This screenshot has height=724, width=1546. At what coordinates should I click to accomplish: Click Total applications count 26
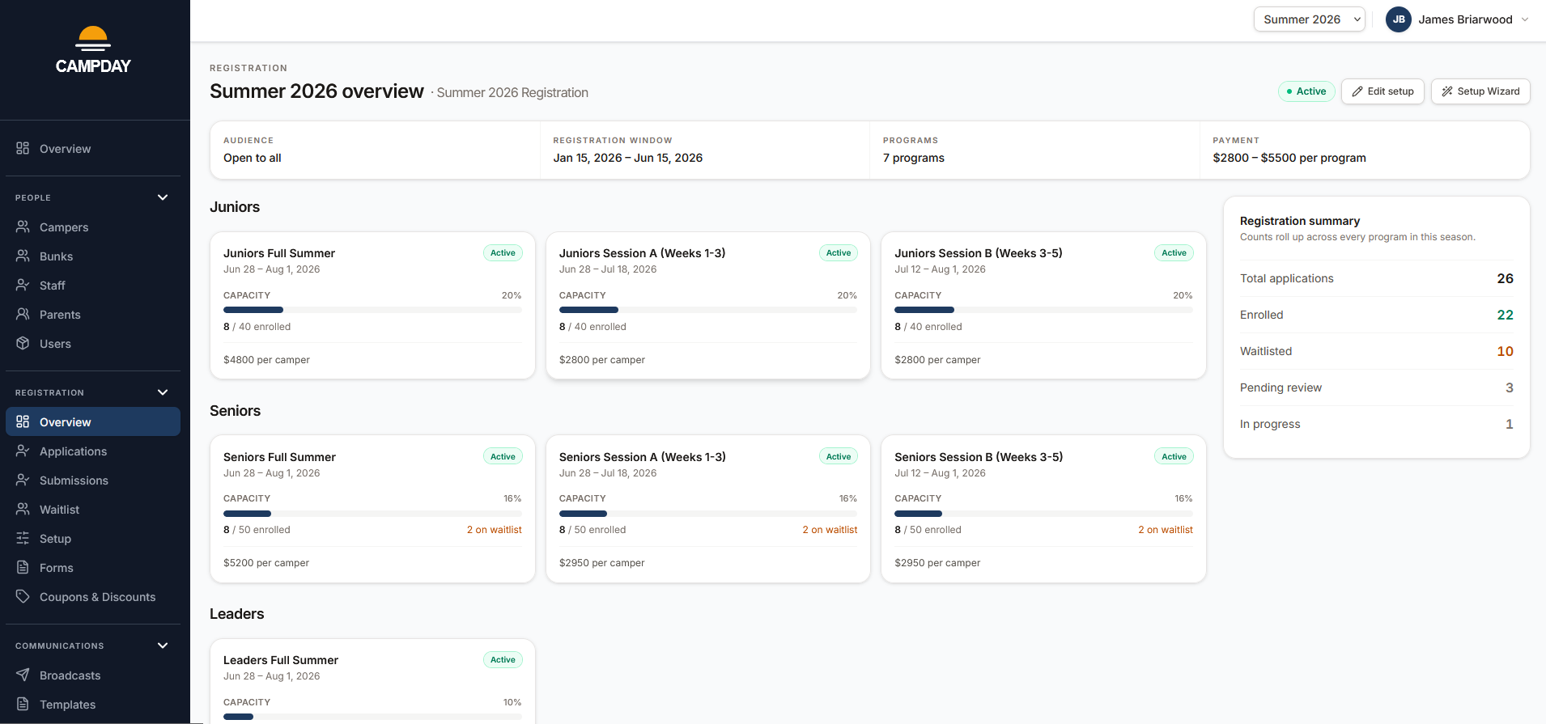tap(1505, 278)
